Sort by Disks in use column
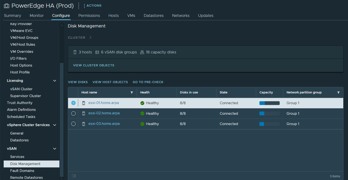Viewport: 348px width, 180px height. click(x=189, y=92)
